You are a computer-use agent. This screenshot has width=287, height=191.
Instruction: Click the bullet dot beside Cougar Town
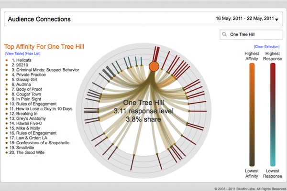click(x=6, y=94)
